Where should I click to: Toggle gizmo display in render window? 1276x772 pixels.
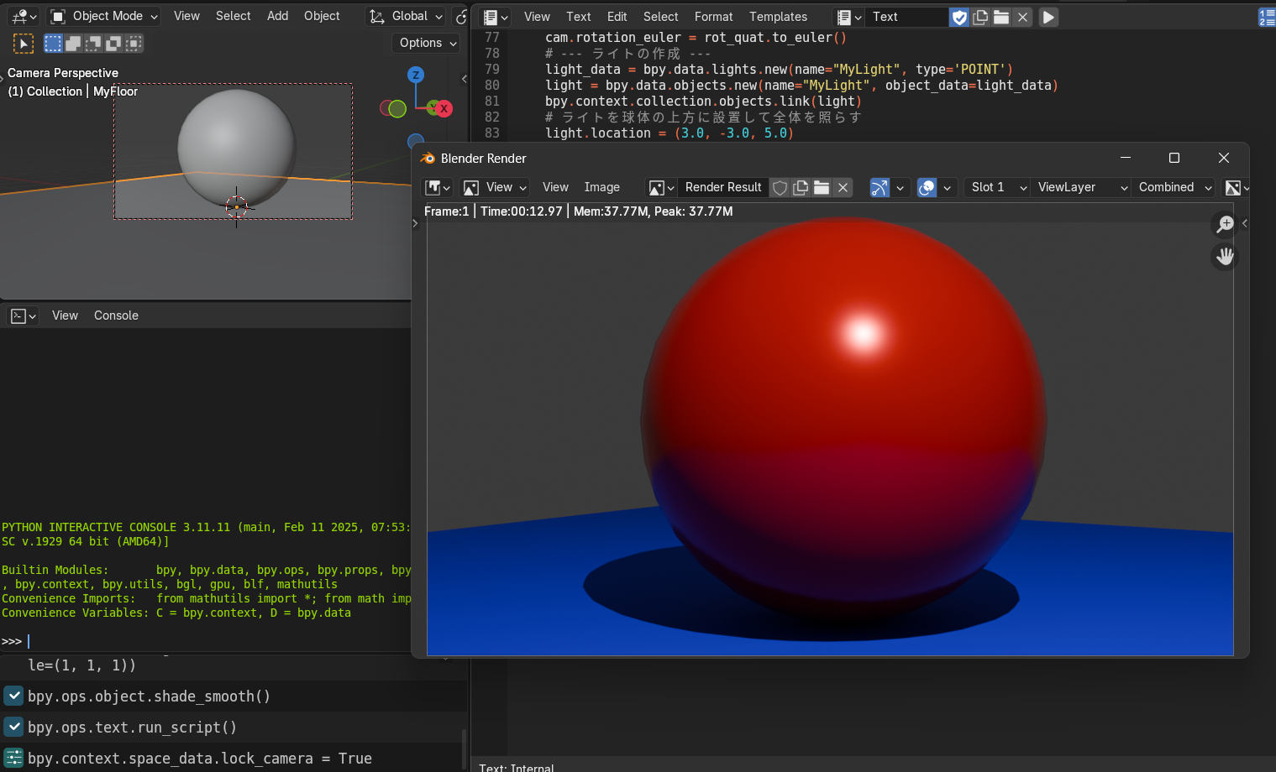point(880,187)
